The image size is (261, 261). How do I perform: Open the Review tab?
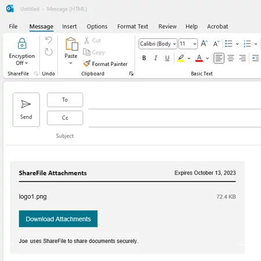(x=168, y=27)
